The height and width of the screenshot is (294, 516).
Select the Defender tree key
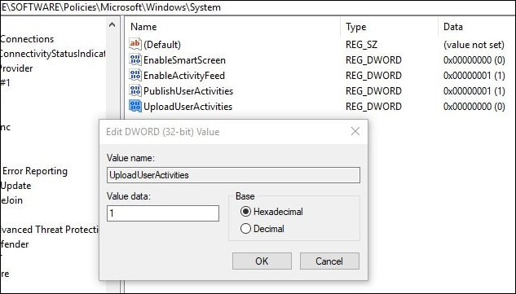(15, 244)
